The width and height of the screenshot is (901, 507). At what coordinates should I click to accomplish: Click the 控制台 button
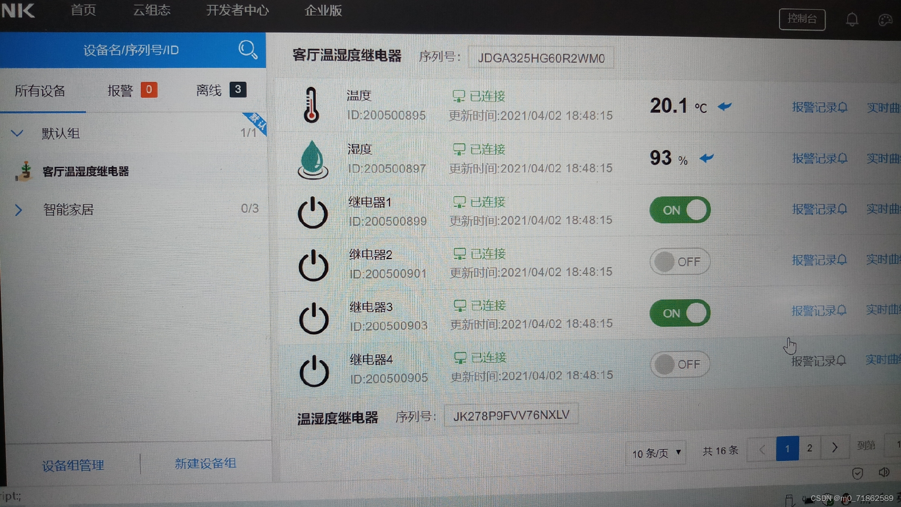pyautogui.click(x=802, y=19)
